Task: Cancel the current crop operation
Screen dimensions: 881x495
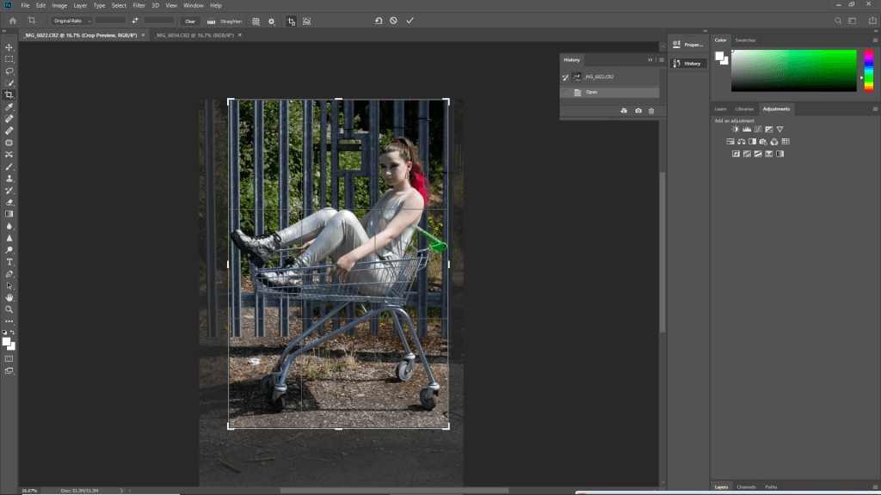Action: (393, 21)
